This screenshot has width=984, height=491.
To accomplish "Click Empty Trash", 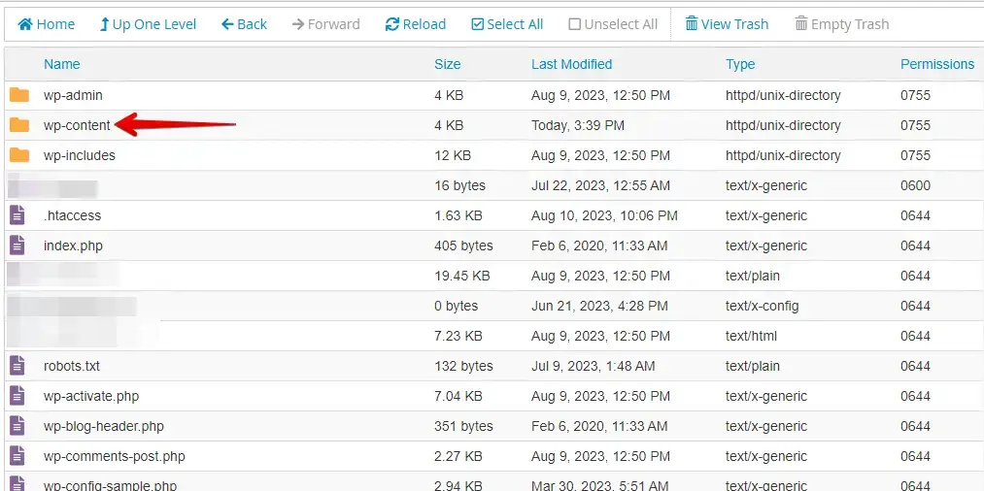I will click(x=841, y=24).
